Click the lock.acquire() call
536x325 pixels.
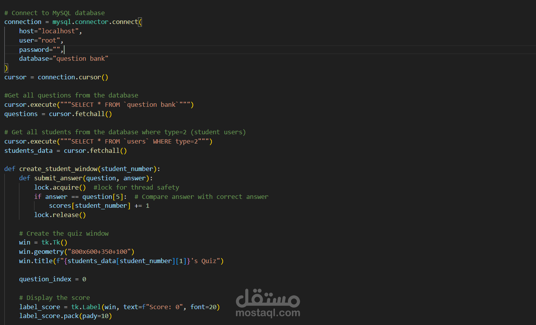(x=60, y=187)
